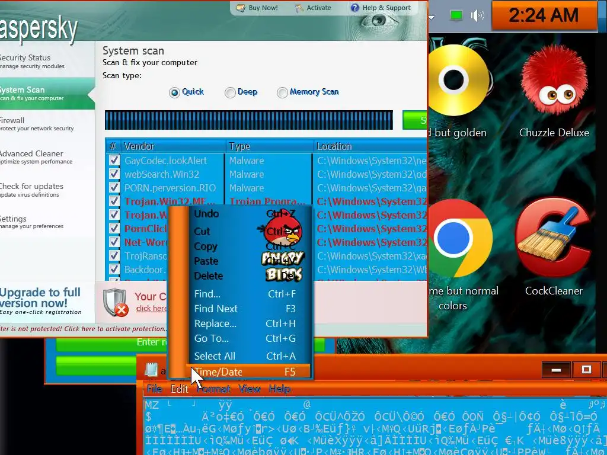This screenshot has width=607, height=455.
Task: Uncheck the GayCodec.lookAlert row checkbox
Action: click(x=114, y=160)
